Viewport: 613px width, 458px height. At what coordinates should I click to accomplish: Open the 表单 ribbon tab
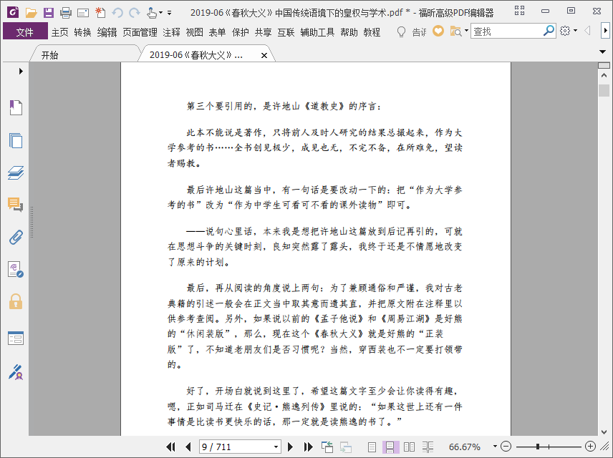(217, 32)
